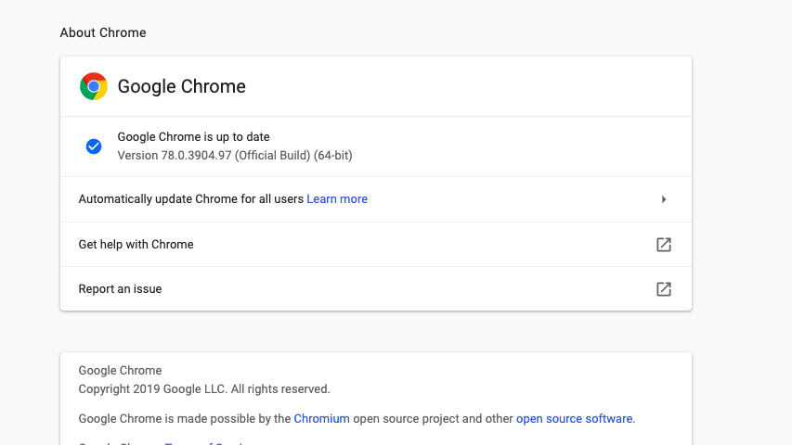The image size is (792, 445).
Task: Expand the automatic update arrow
Action: coord(664,199)
